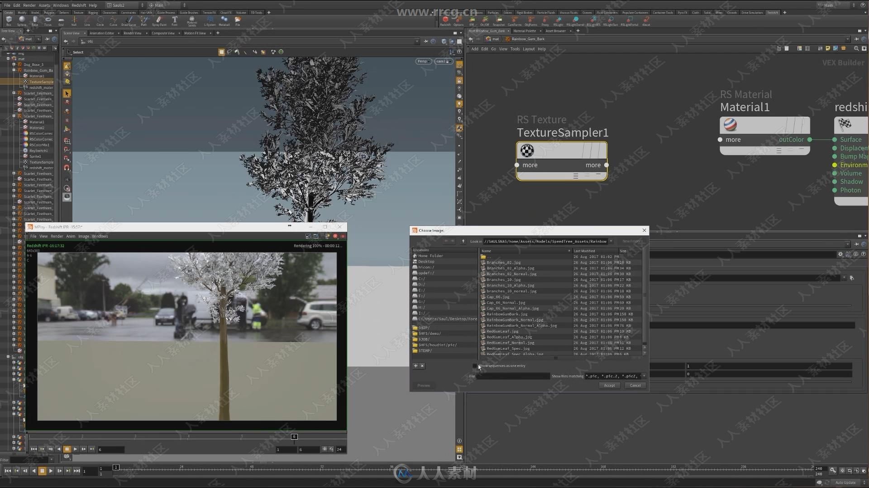The width and height of the screenshot is (869, 488).
Task: Click the Preview button in dialog
Action: pyautogui.click(x=424, y=386)
